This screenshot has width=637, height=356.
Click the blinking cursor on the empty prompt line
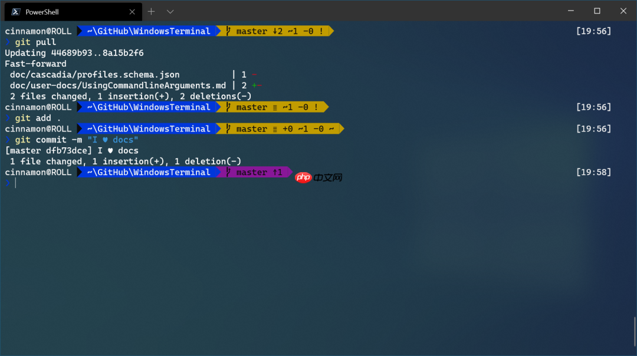(16, 183)
